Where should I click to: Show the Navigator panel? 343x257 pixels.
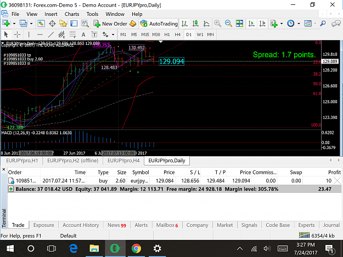click(63, 24)
